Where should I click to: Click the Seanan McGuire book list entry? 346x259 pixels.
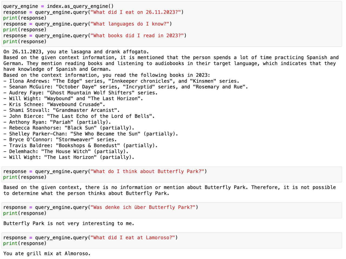click(128, 87)
